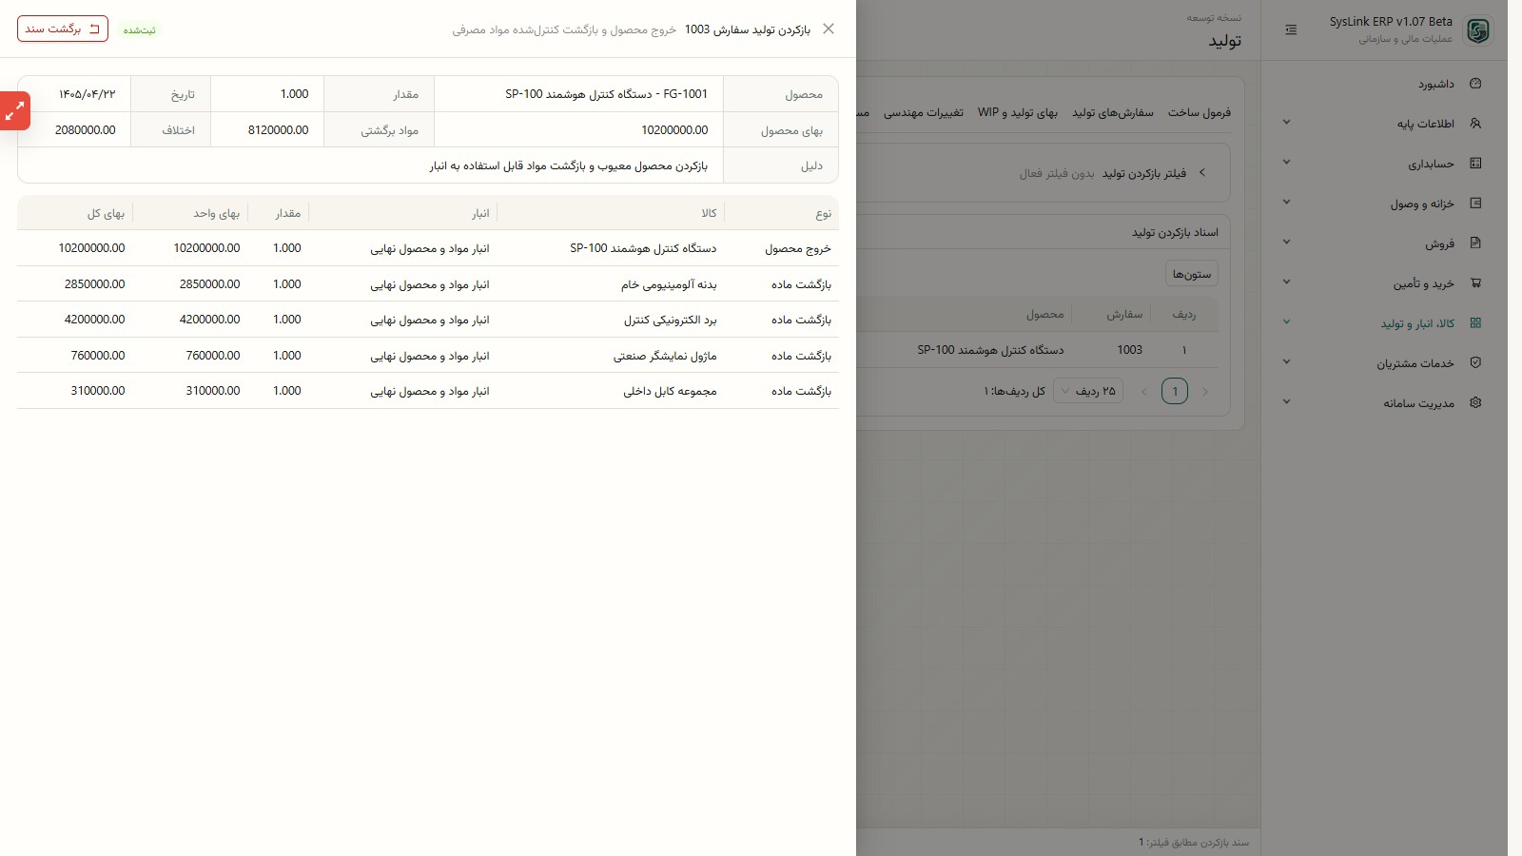Click order 1003 in background table

pyautogui.click(x=1129, y=350)
